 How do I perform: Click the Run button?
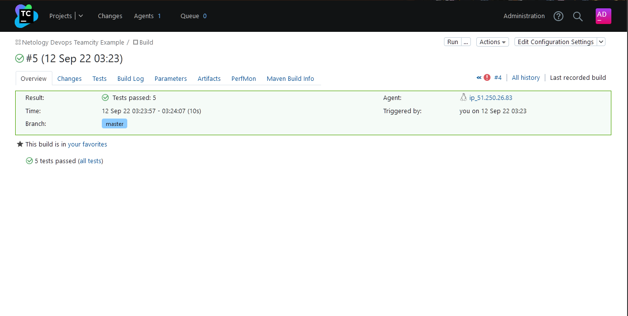(452, 42)
